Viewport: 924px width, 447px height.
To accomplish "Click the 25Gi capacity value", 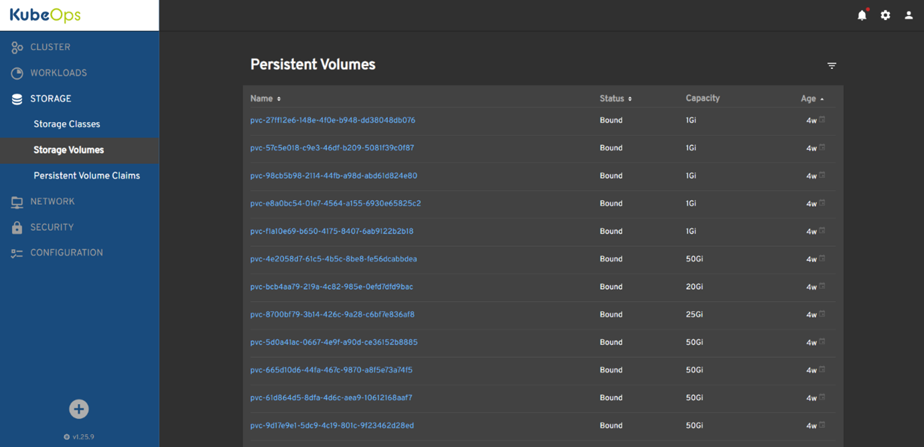I will coord(694,315).
